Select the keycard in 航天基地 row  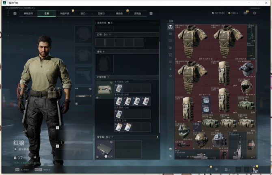click(x=119, y=114)
